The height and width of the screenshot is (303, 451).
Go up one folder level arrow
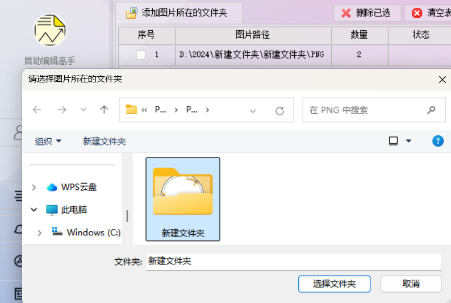point(104,110)
